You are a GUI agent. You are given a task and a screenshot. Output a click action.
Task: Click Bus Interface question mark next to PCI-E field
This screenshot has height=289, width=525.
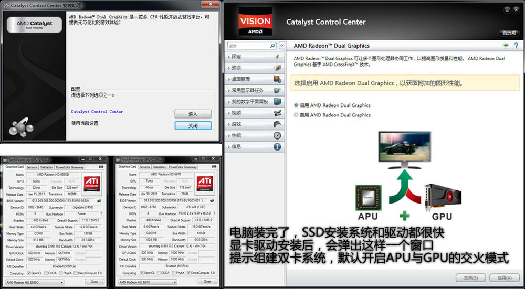pyautogui.click(x=214, y=213)
